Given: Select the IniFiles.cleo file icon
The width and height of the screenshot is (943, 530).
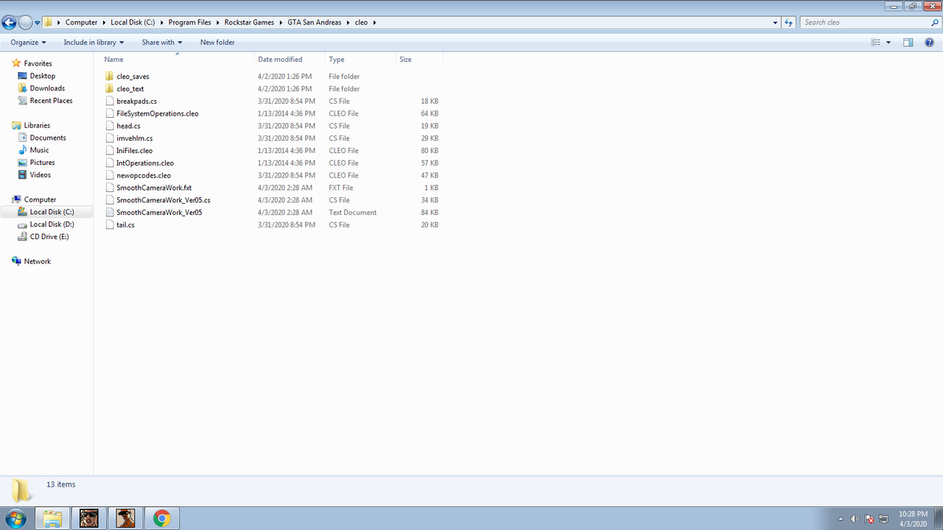Looking at the screenshot, I should click(110, 151).
